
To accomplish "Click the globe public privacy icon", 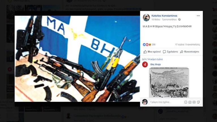I will point(179,19).
